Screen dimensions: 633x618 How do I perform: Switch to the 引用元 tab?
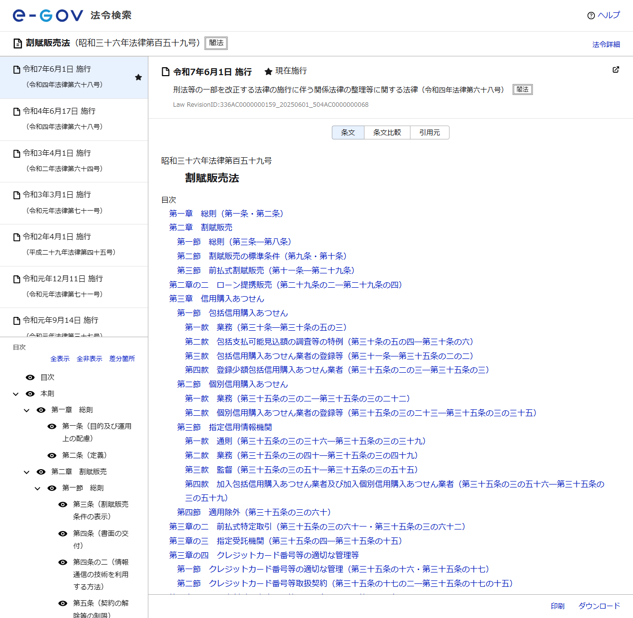click(x=430, y=132)
